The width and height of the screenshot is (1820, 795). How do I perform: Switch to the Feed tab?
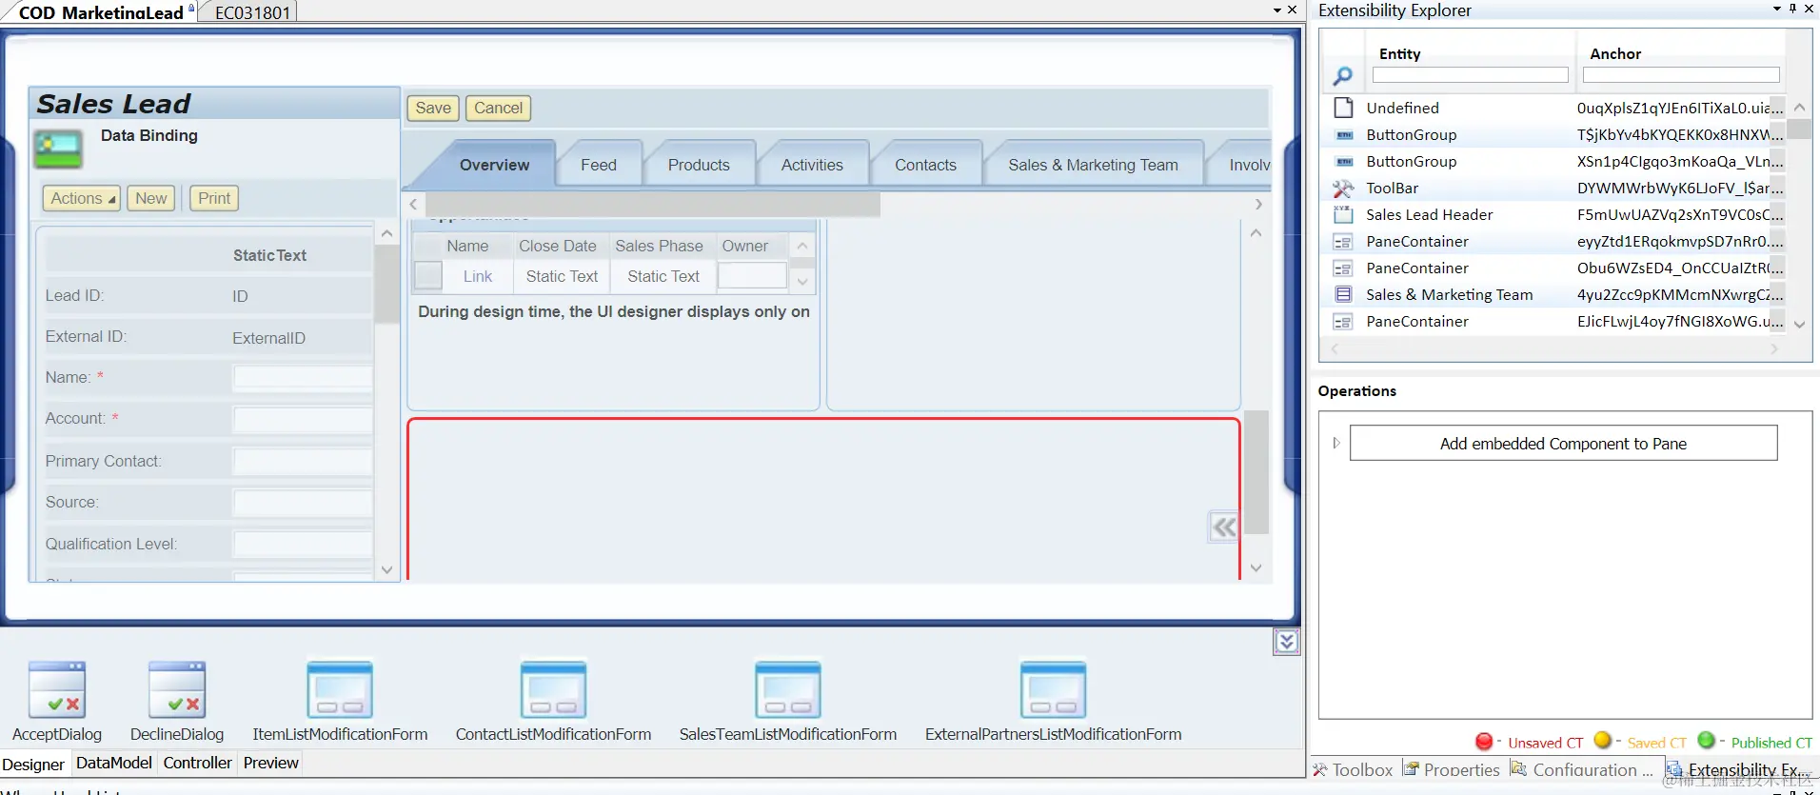[x=599, y=165]
